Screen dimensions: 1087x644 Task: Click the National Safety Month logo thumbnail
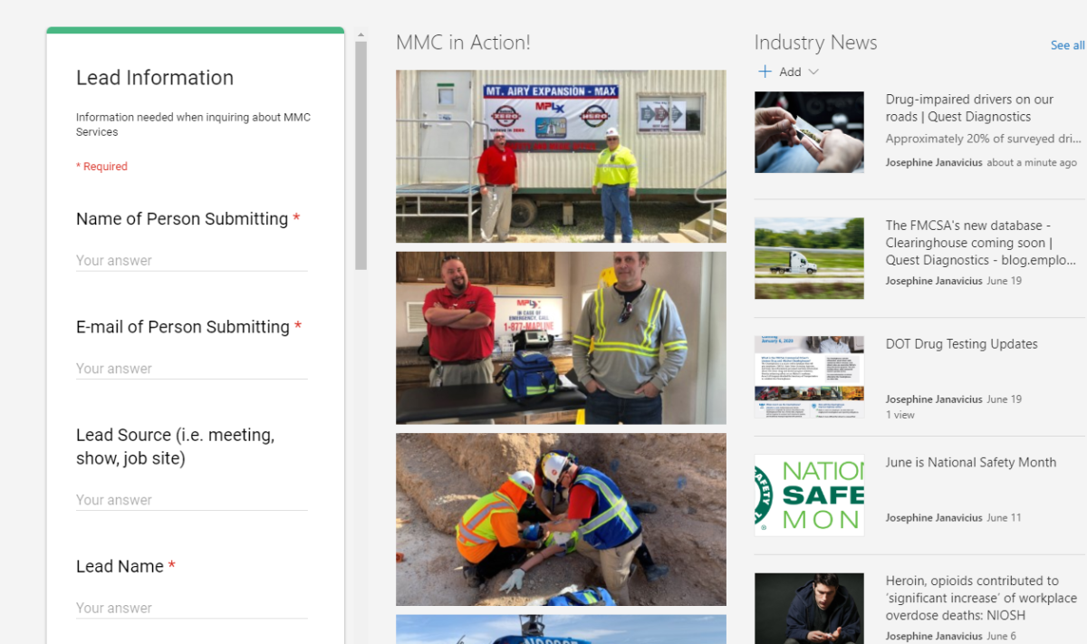pos(809,495)
